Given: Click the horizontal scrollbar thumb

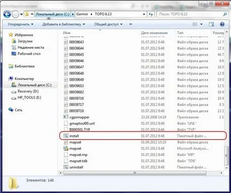Looking at the screenshot, I should coord(135,173).
